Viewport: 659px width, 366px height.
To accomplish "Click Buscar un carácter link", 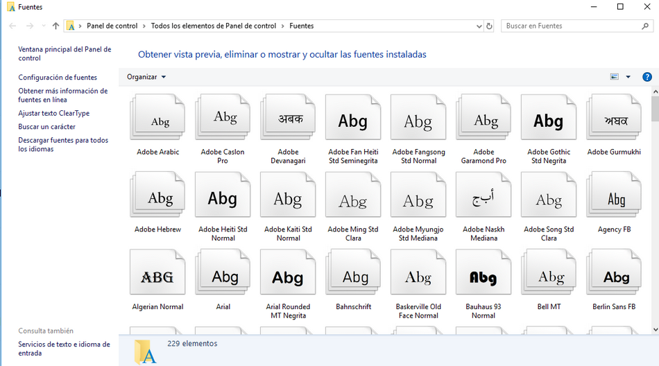I will (46, 127).
